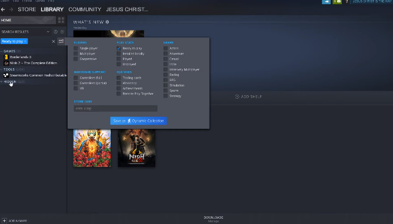The image size is (393, 224).
Task: Filter by the Casual genre
Action: click(x=165, y=59)
